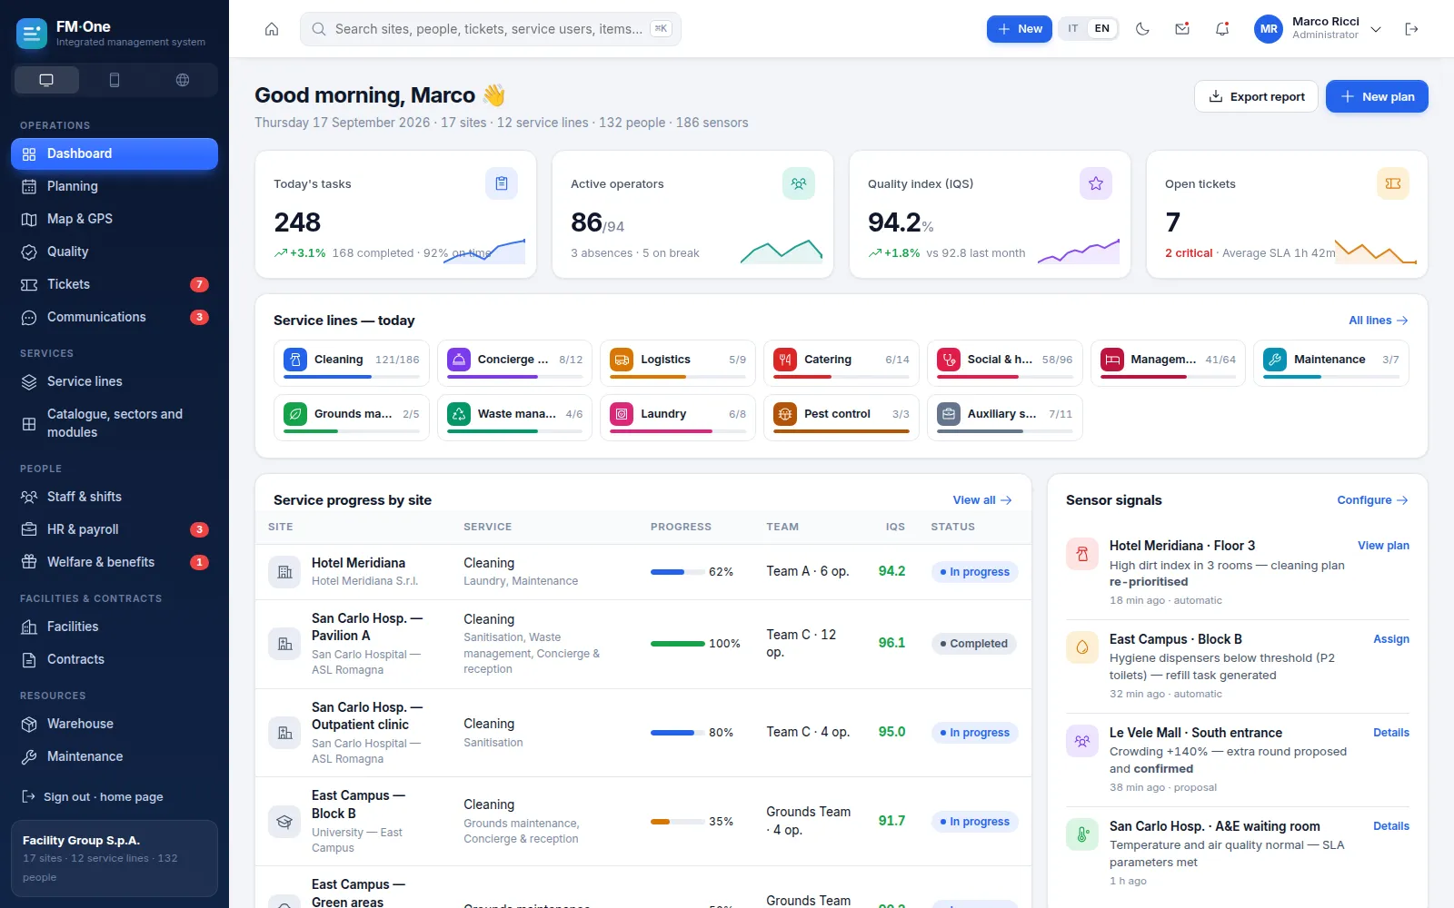Viewport: 1454px width, 908px height.
Task: Click Assign for East Campus Block B
Action: click(x=1391, y=639)
